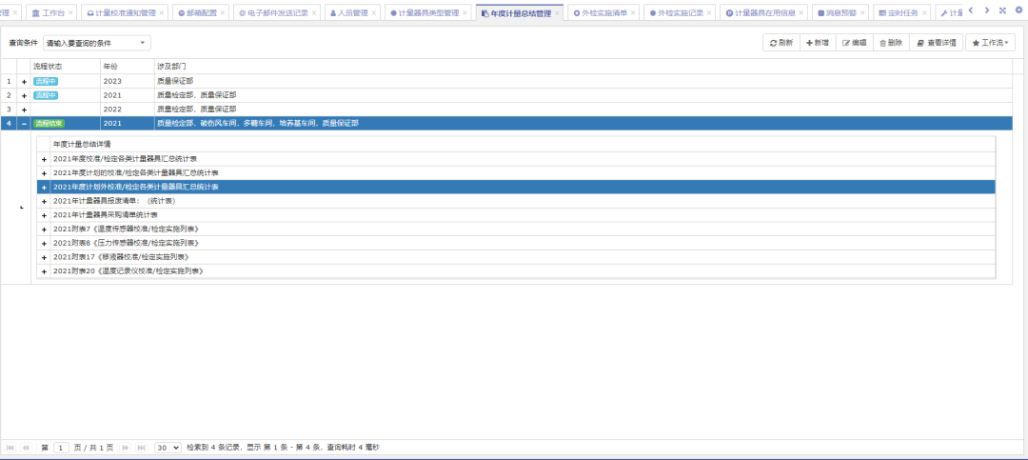The width and height of the screenshot is (1028, 460).
Task: Click the 编辑 edit button
Action: pos(854,43)
